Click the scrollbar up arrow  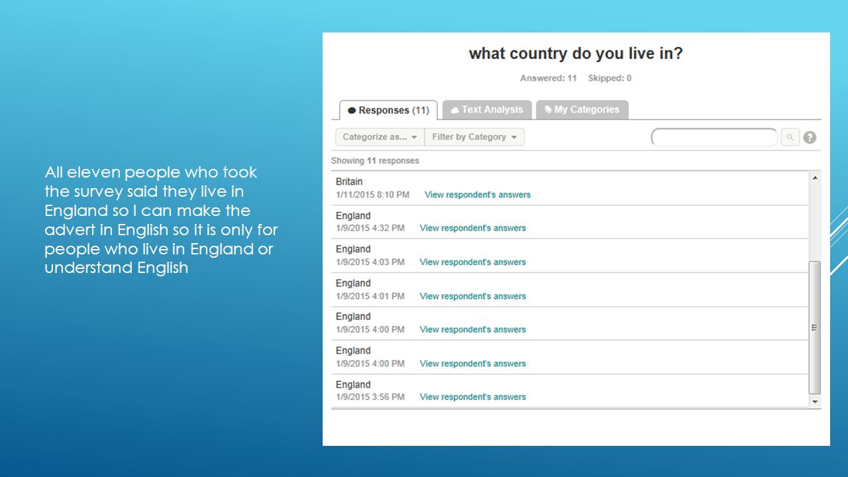815,178
